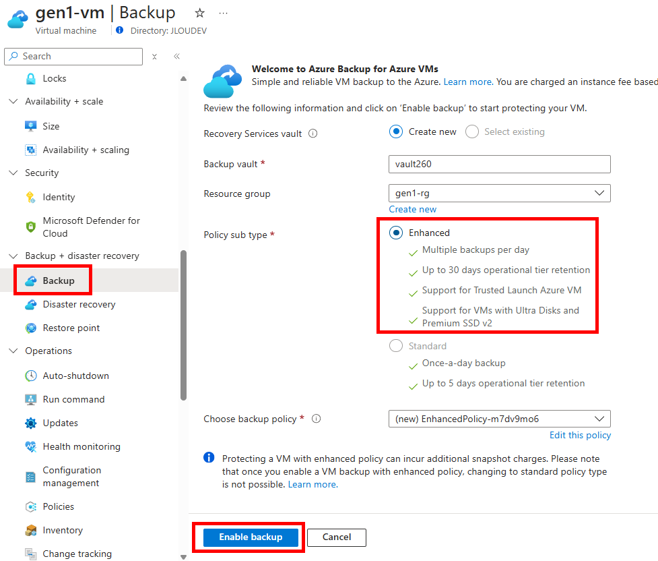Click the Change tracking icon
658x561 pixels.
tap(30, 554)
